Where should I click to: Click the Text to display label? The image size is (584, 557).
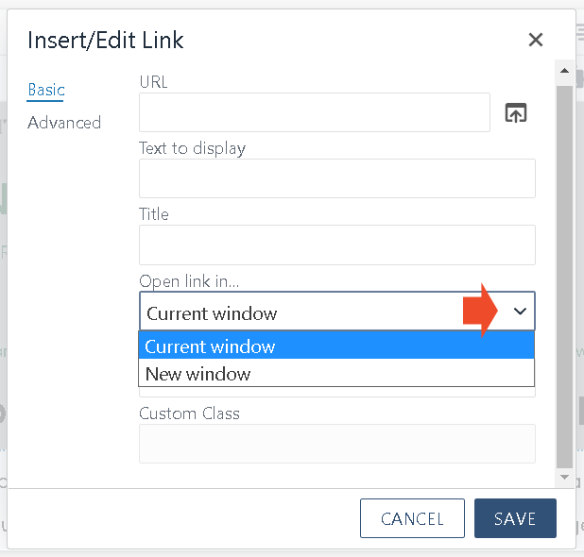192,148
